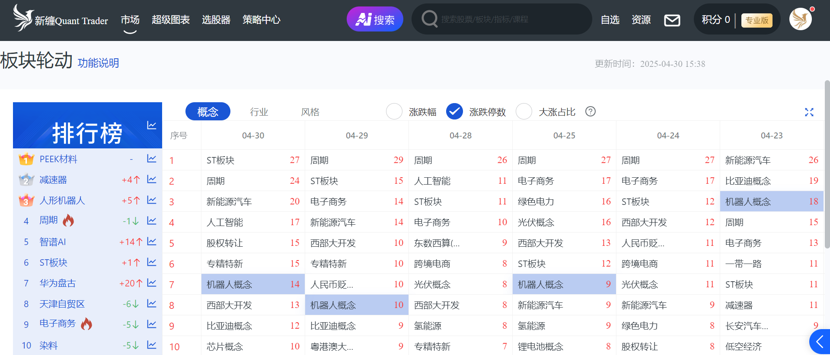Image resolution: width=830 pixels, height=355 pixels.
Task: Switch to the 概念 tab
Action: coord(208,112)
